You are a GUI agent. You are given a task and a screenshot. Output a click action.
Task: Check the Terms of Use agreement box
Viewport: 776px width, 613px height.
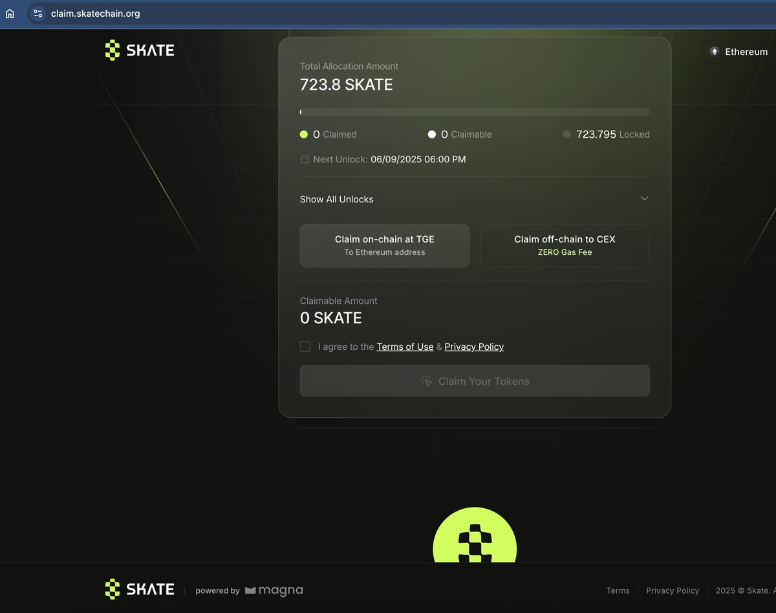pyautogui.click(x=305, y=347)
